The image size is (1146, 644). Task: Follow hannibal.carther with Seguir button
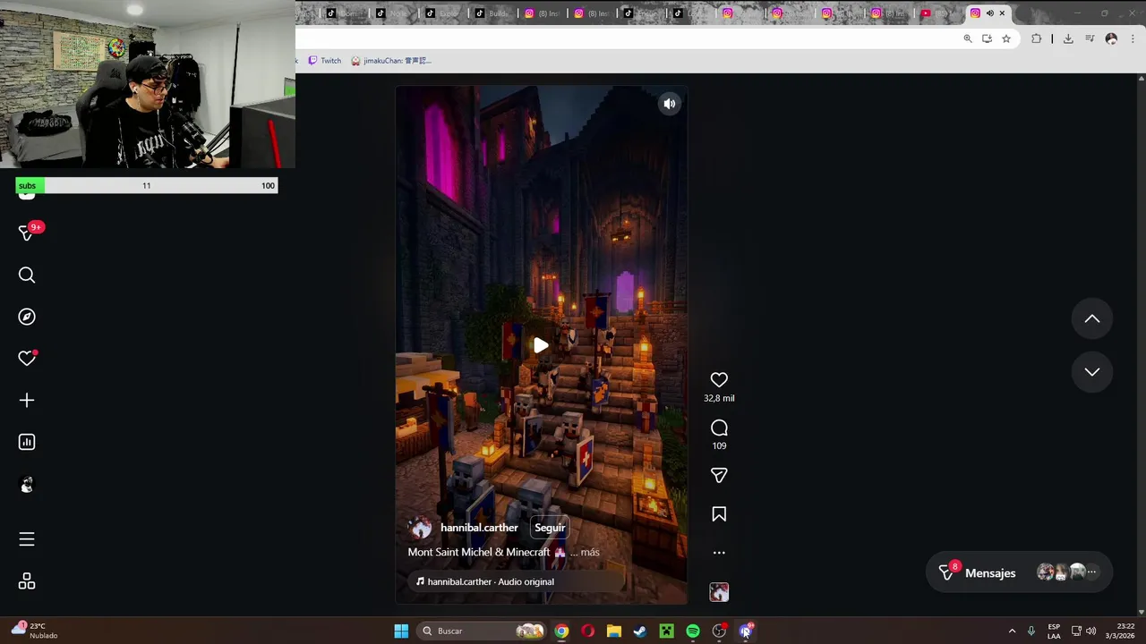550,528
